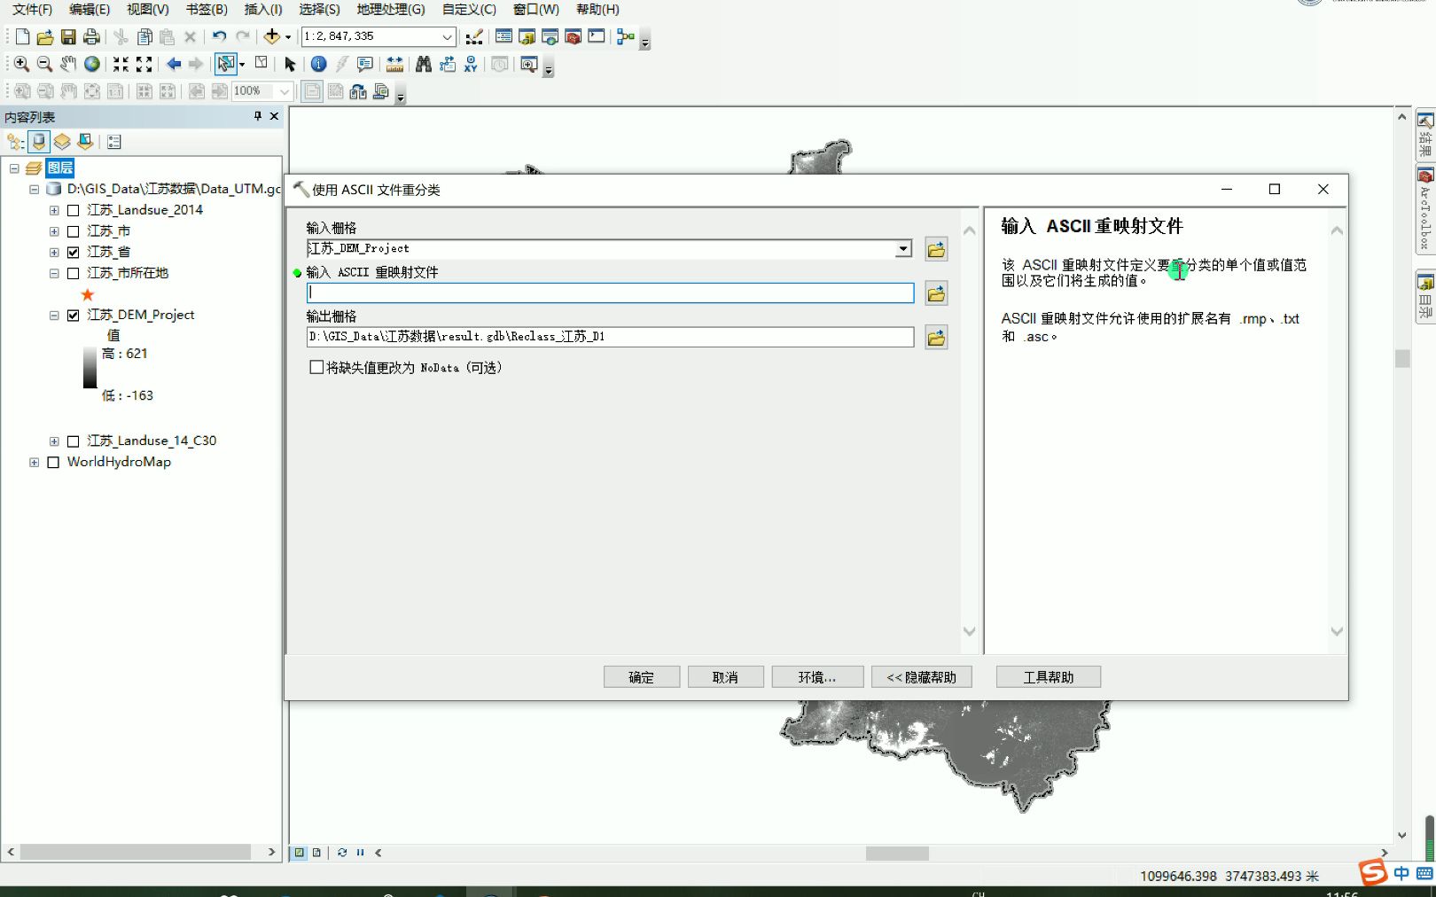Image resolution: width=1436 pixels, height=897 pixels.
Task: Open the 输入栅格 dropdown in the dialog
Action: point(903,249)
